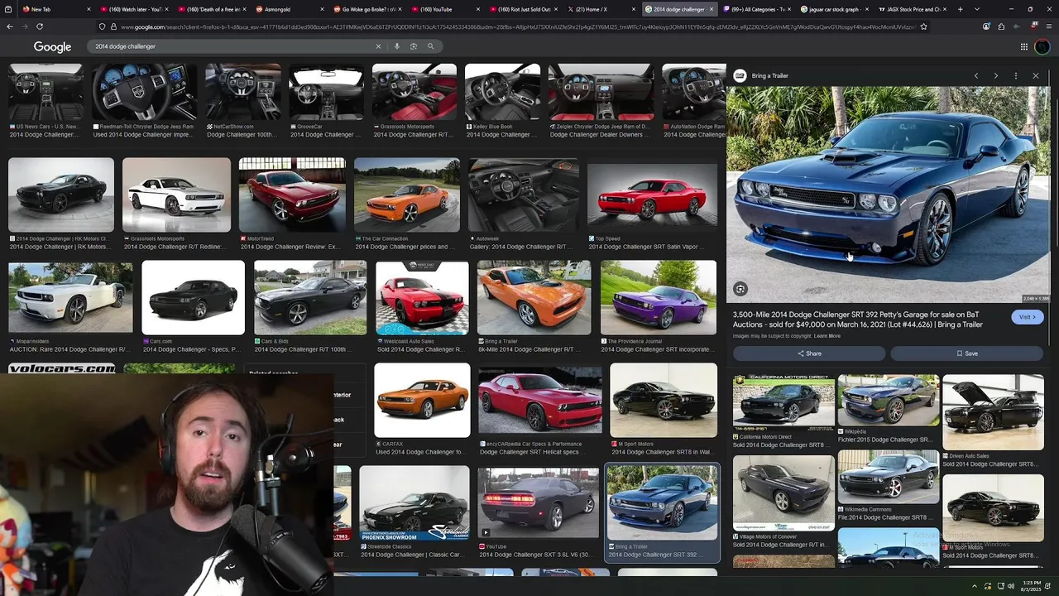The image size is (1059, 596).
Task: Open Google Lens image search icon
Action: 414,46
